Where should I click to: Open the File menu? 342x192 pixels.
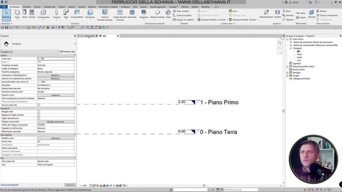[4, 7]
